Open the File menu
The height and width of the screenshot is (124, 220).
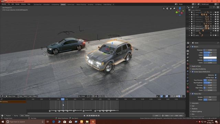click(x=9, y=4)
